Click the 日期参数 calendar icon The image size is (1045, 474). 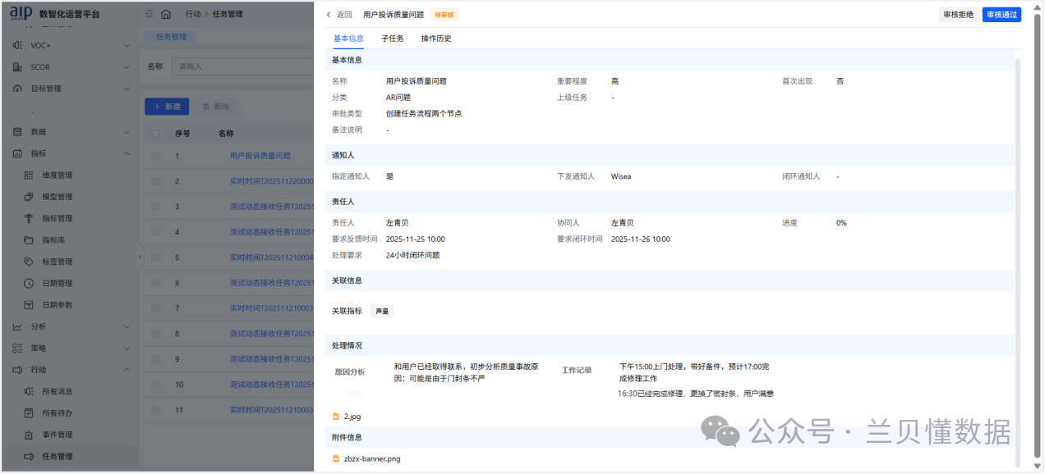click(x=28, y=305)
